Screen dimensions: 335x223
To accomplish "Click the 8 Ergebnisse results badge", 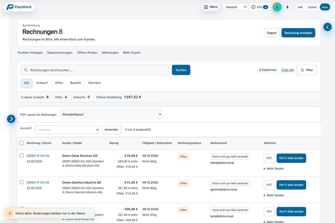I will point(268,70).
